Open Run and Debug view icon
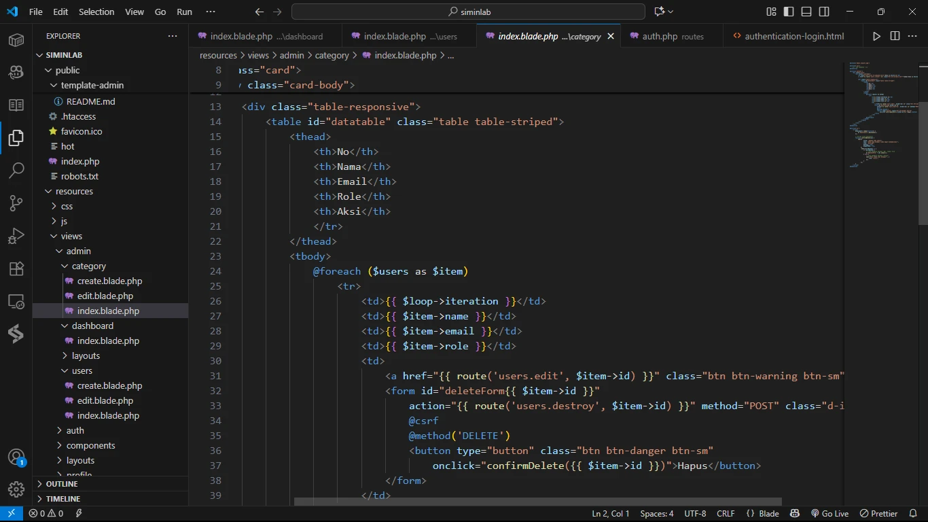 click(16, 236)
